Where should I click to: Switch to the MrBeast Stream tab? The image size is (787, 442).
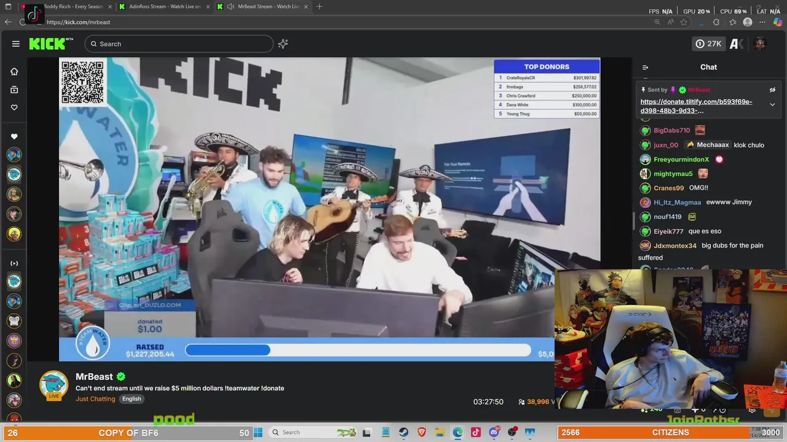point(263,7)
